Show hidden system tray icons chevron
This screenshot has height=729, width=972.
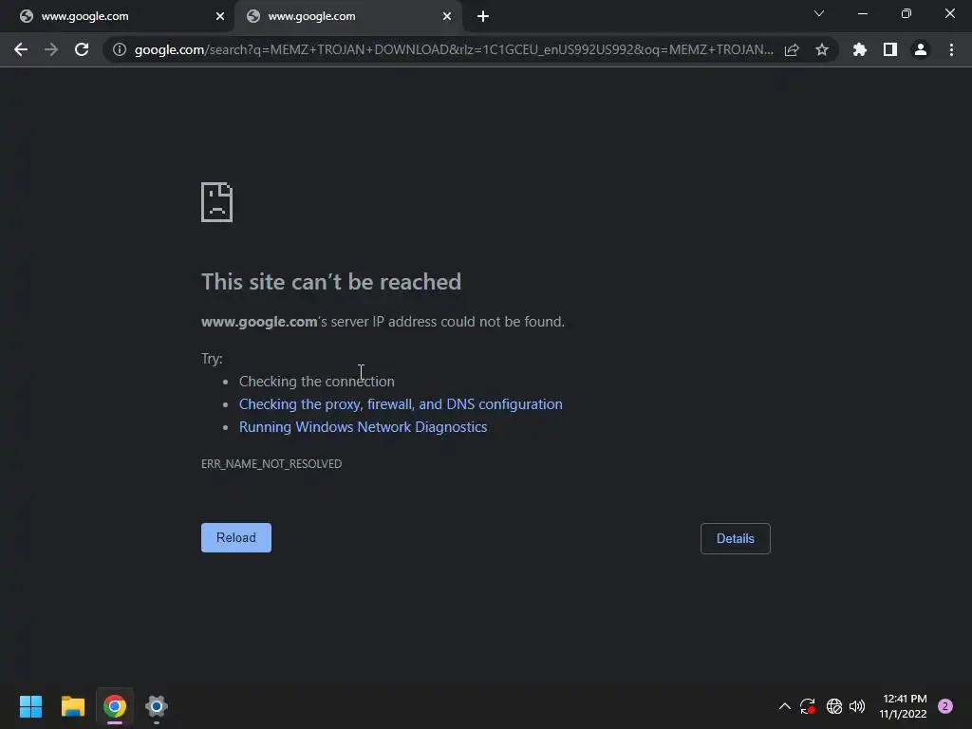(x=784, y=706)
